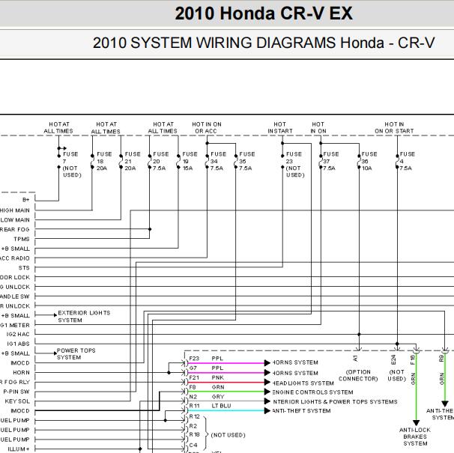This screenshot has width=454, height=453.
Task: Click the 'KEY SOL' pin label
Action: [17, 401]
